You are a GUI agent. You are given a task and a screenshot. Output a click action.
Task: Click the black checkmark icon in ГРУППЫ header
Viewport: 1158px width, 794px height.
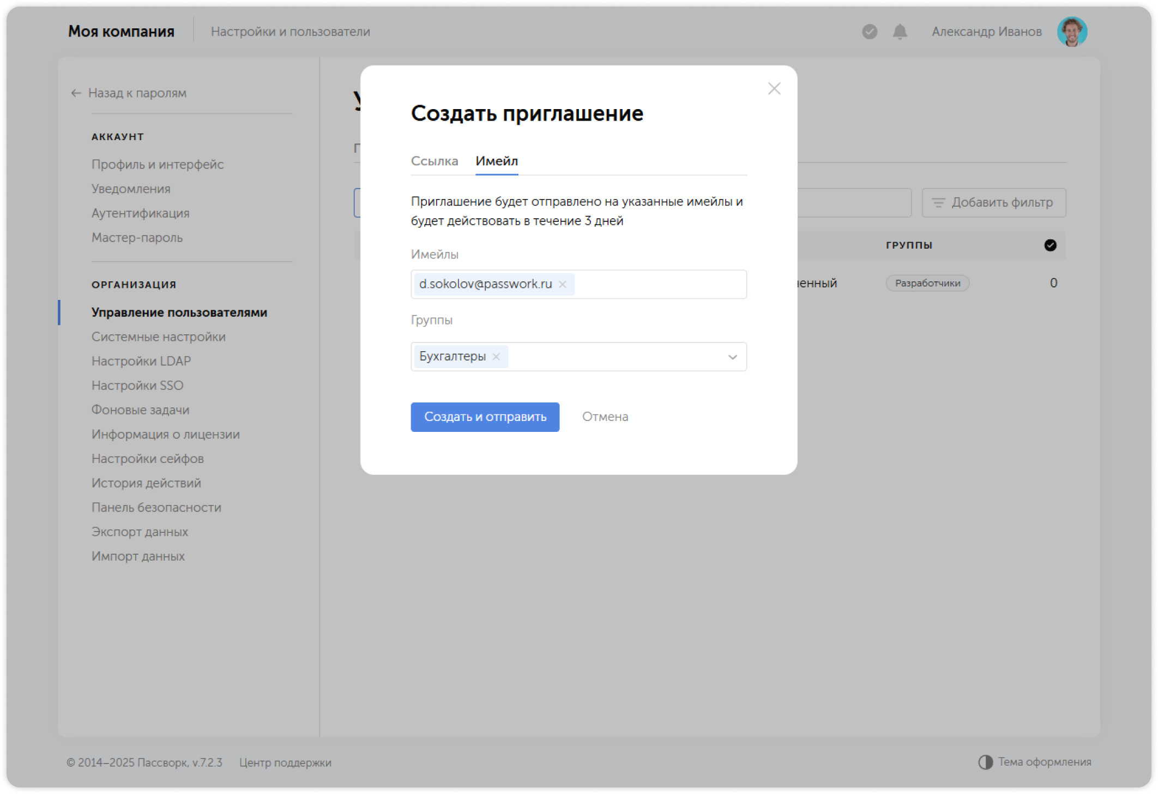(1050, 245)
